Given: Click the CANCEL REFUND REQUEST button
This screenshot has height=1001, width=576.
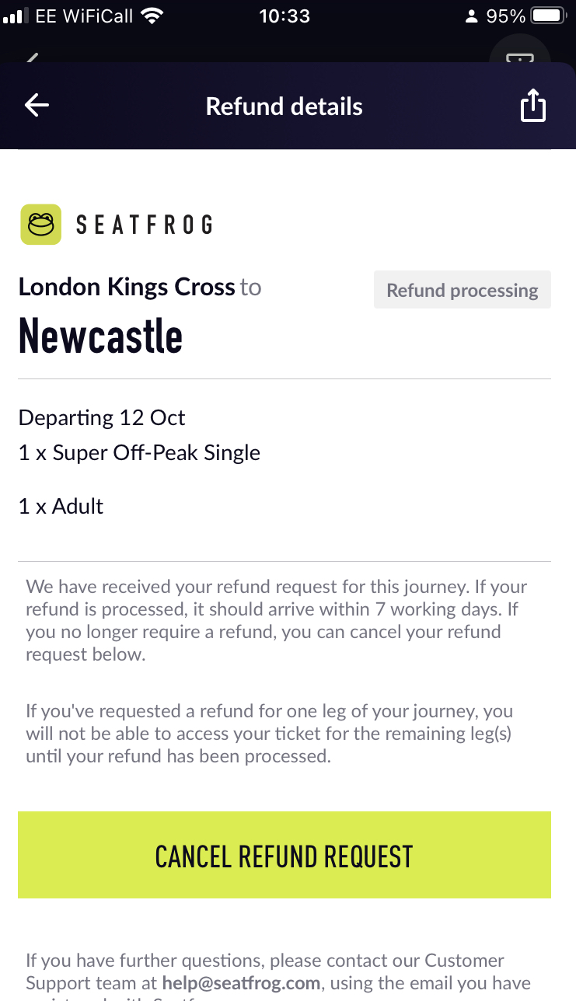Looking at the screenshot, I should click(x=285, y=855).
